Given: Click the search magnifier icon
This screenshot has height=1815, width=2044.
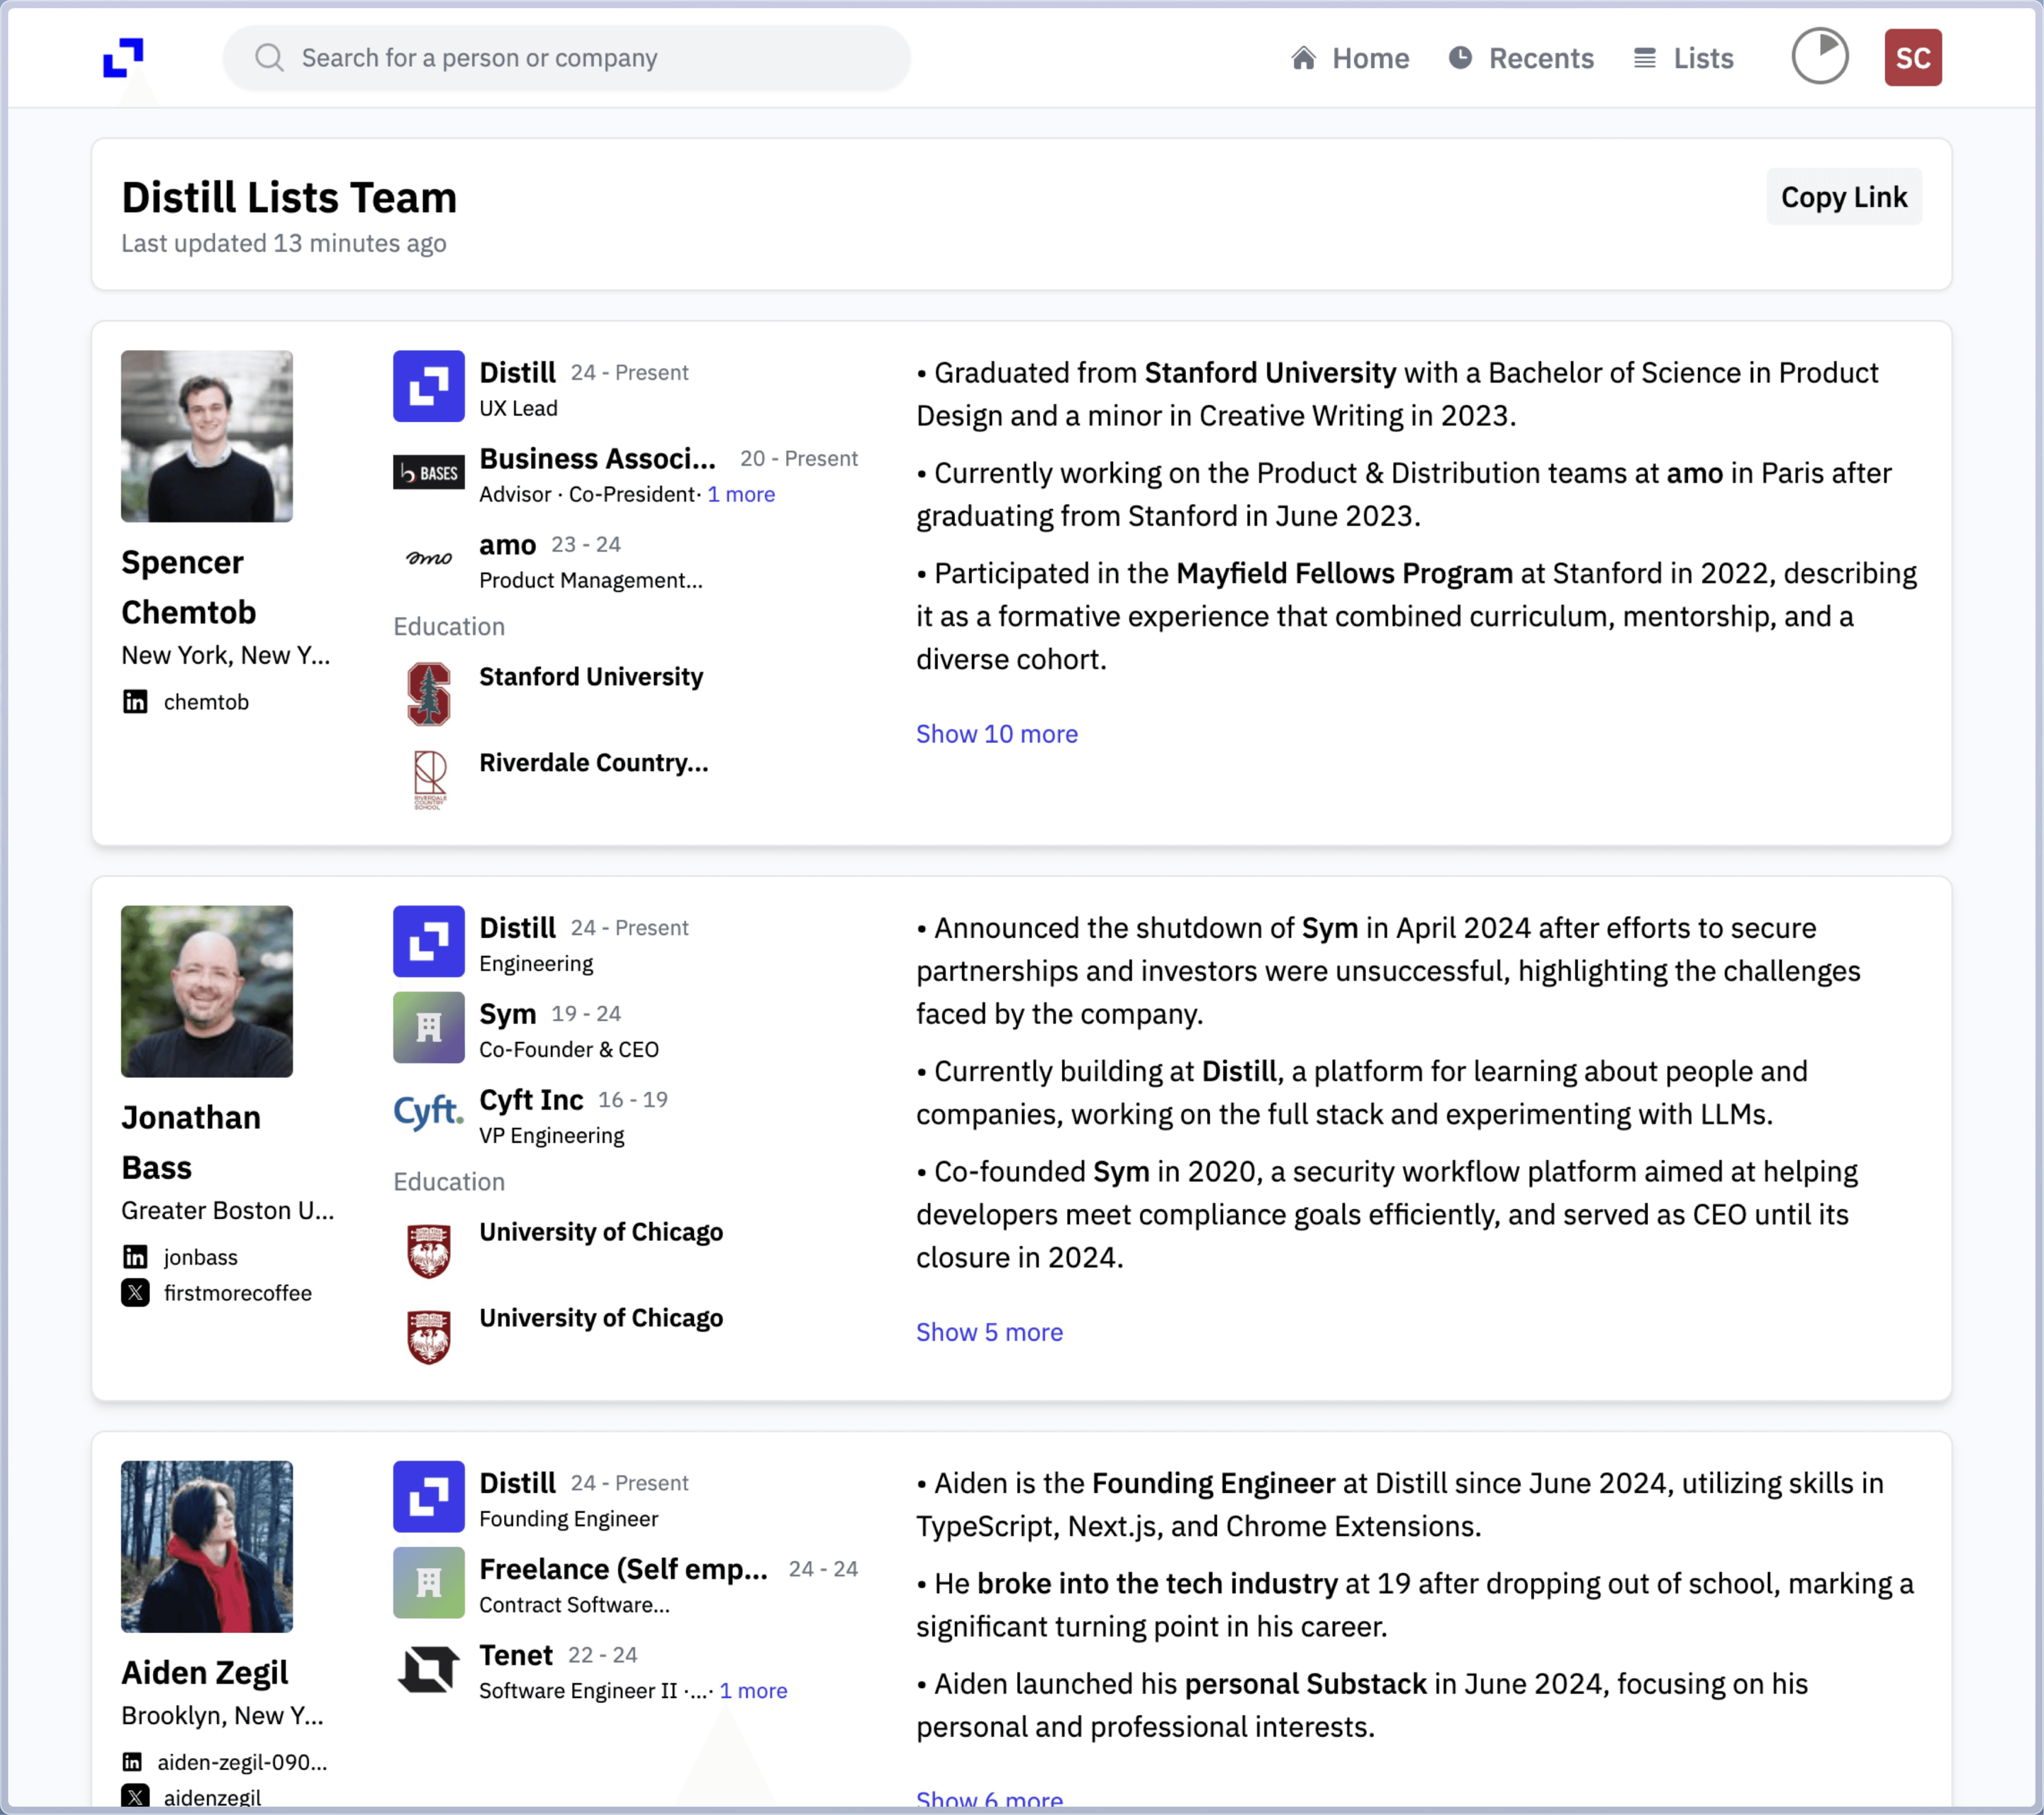Looking at the screenshot, I should 269,58.
